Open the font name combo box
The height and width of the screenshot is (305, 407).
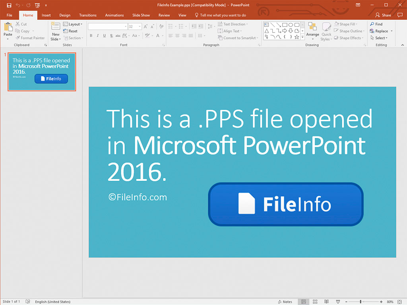pos(108,27)
